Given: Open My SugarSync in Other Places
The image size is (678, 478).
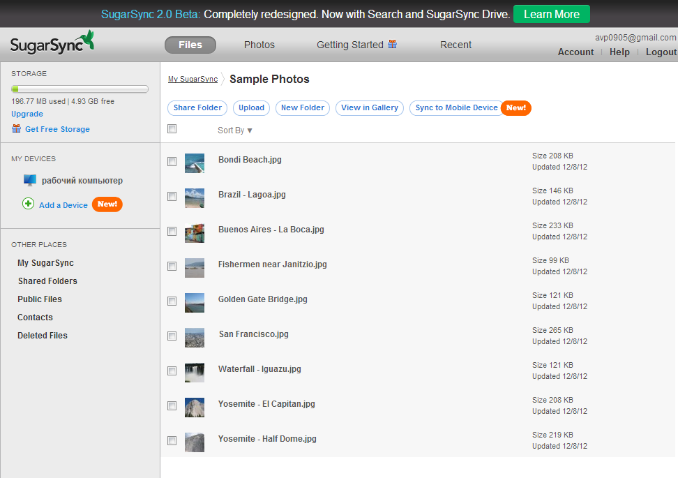Looking at the screenshot, I should tap(46, 263).
